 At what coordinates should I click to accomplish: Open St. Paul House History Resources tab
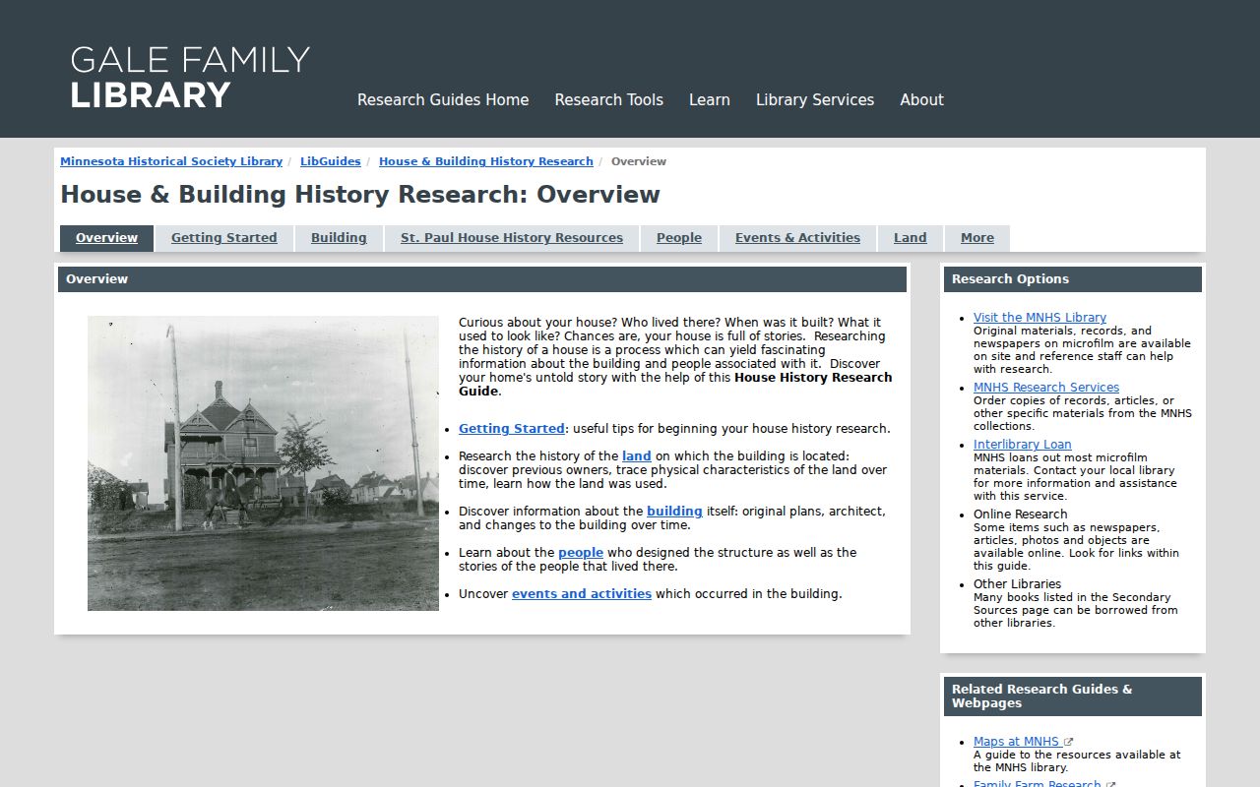click(512, 238)
